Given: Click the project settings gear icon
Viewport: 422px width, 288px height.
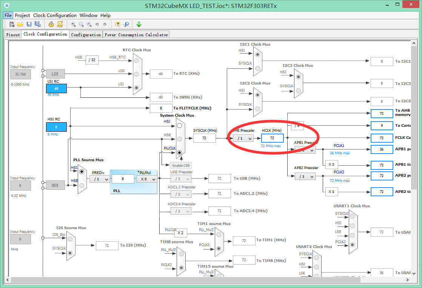Looking at the screenshot, I should pyautogui.click(x=51, y=24).
